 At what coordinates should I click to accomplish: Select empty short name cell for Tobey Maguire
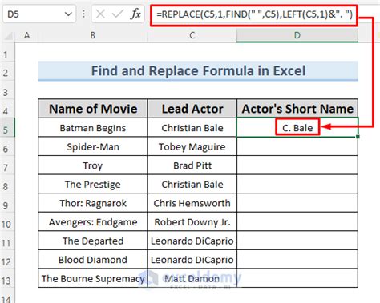click(x=297, y=146)
